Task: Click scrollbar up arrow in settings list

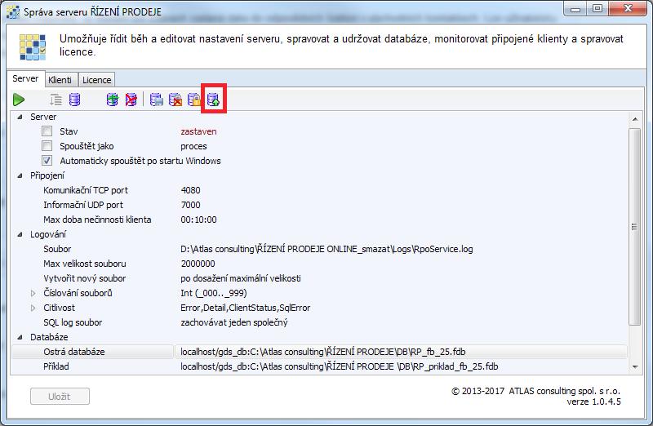Action: pos(635,118)
